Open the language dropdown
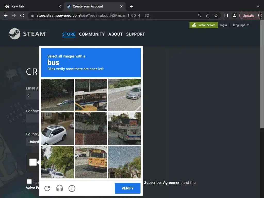 pyautogui.click(x=241, y=25)
